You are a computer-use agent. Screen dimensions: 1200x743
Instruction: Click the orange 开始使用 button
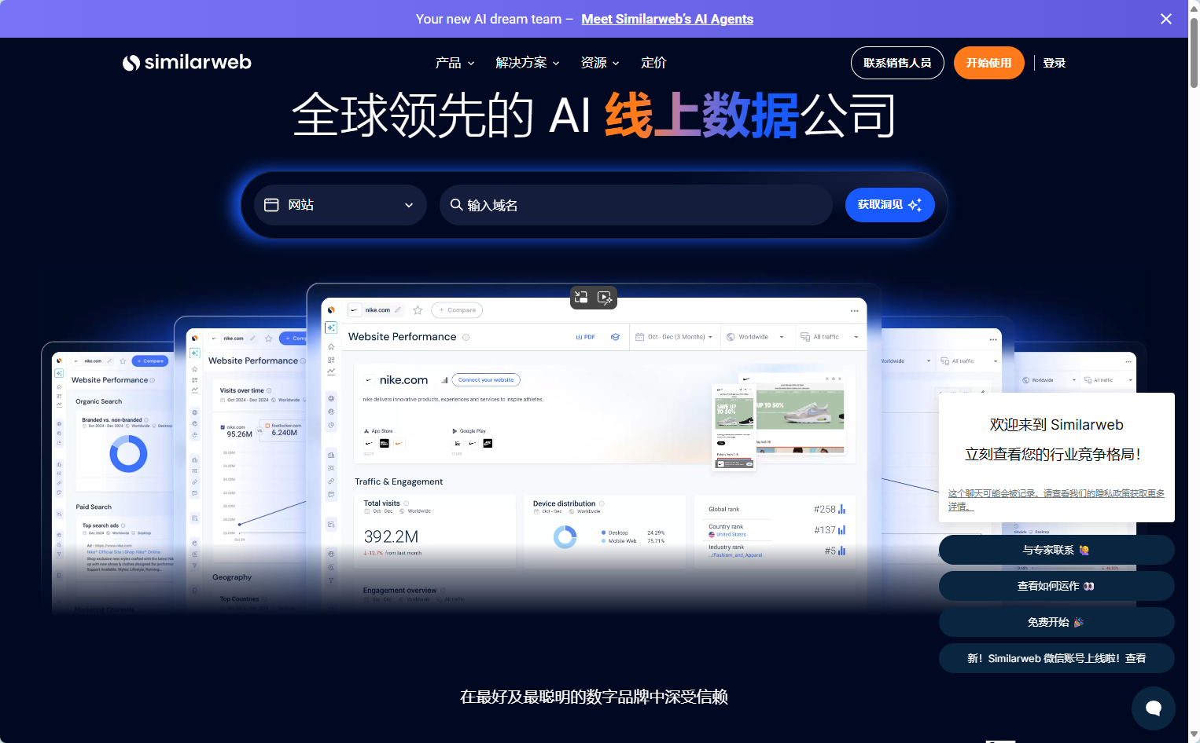click(x=988, y=63)
